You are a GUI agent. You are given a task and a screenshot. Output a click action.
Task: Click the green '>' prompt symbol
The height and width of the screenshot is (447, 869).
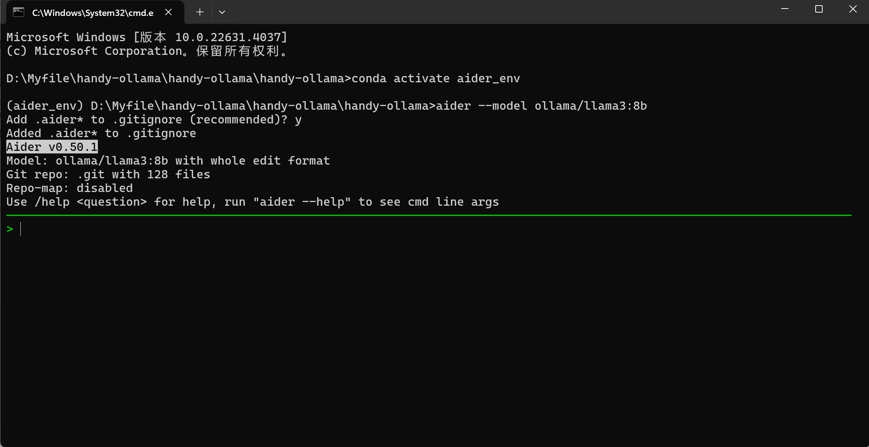10,229
